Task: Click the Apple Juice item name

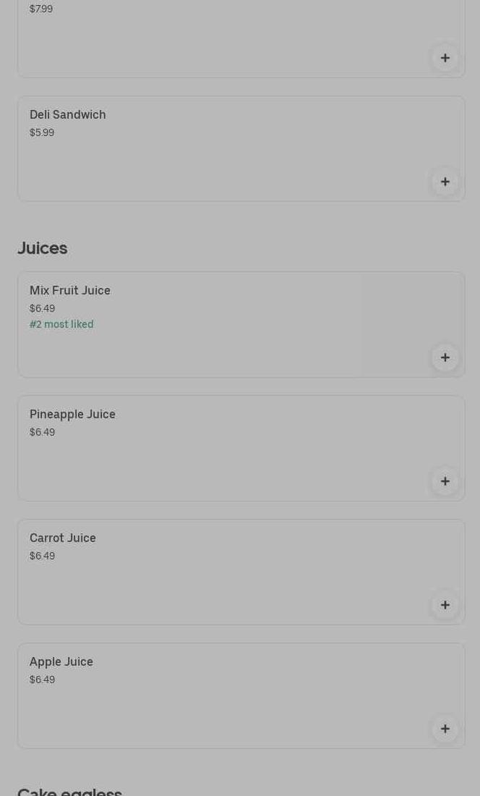Action: pos(61,661)
